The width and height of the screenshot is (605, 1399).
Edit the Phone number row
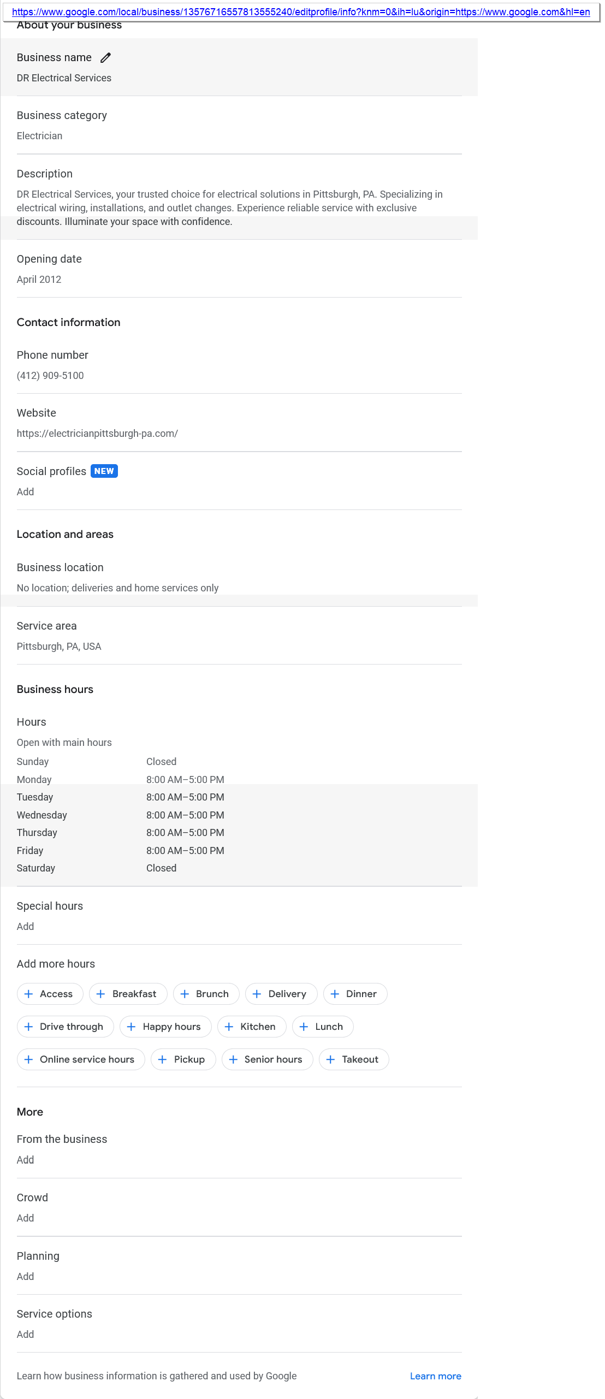coord(239,365)
